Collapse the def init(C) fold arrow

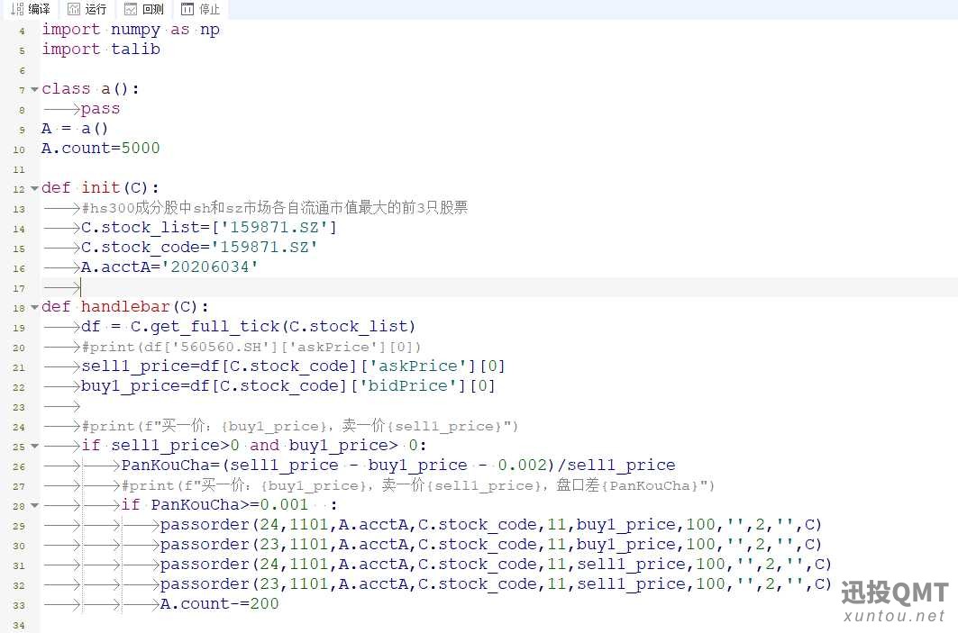pyautogui.click(x=35, y=188)
